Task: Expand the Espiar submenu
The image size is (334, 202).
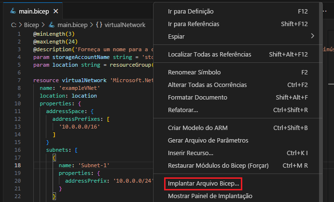Action: tap(238, 36)
